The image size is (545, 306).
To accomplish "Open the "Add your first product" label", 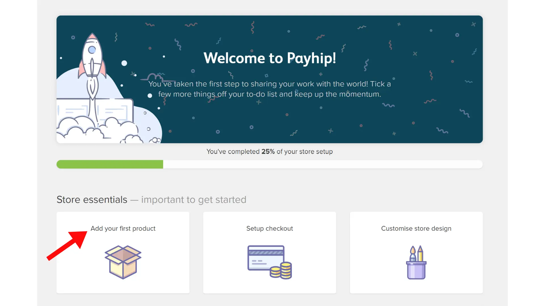I will [123, 228].
